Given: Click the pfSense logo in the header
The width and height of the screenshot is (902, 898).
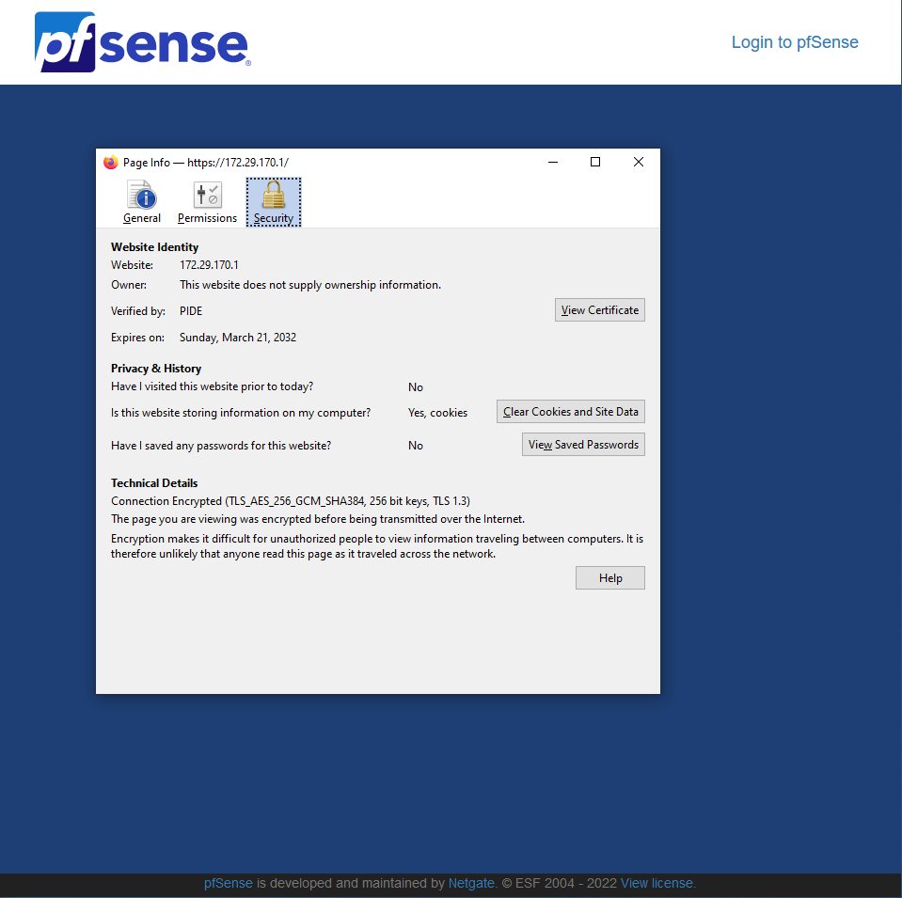Looking at the screenshot, I should coord(142,43).
